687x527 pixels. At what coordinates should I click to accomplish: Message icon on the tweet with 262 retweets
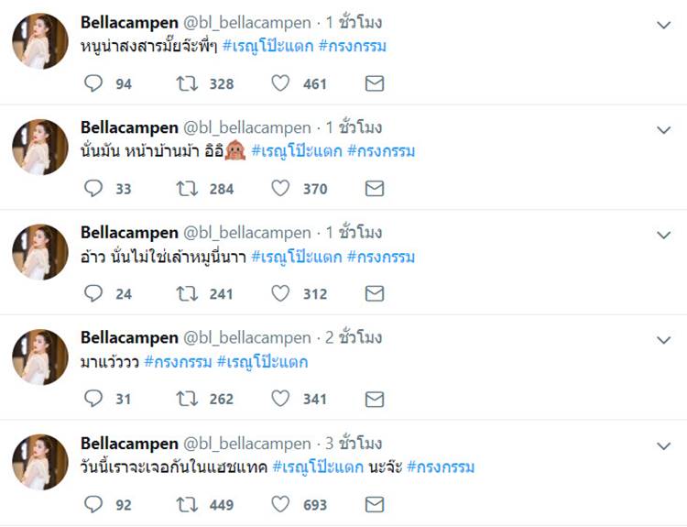374,399
